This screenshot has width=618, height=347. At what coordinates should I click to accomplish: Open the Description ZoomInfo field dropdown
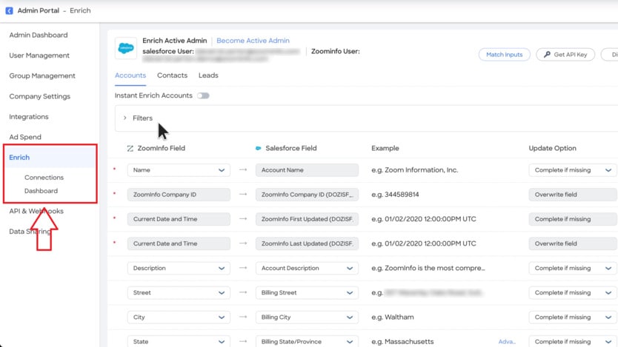[179, 268]
